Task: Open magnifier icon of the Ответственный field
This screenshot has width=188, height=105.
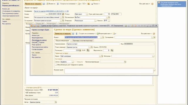Action: pyautogui.click(x=92, y=47)
